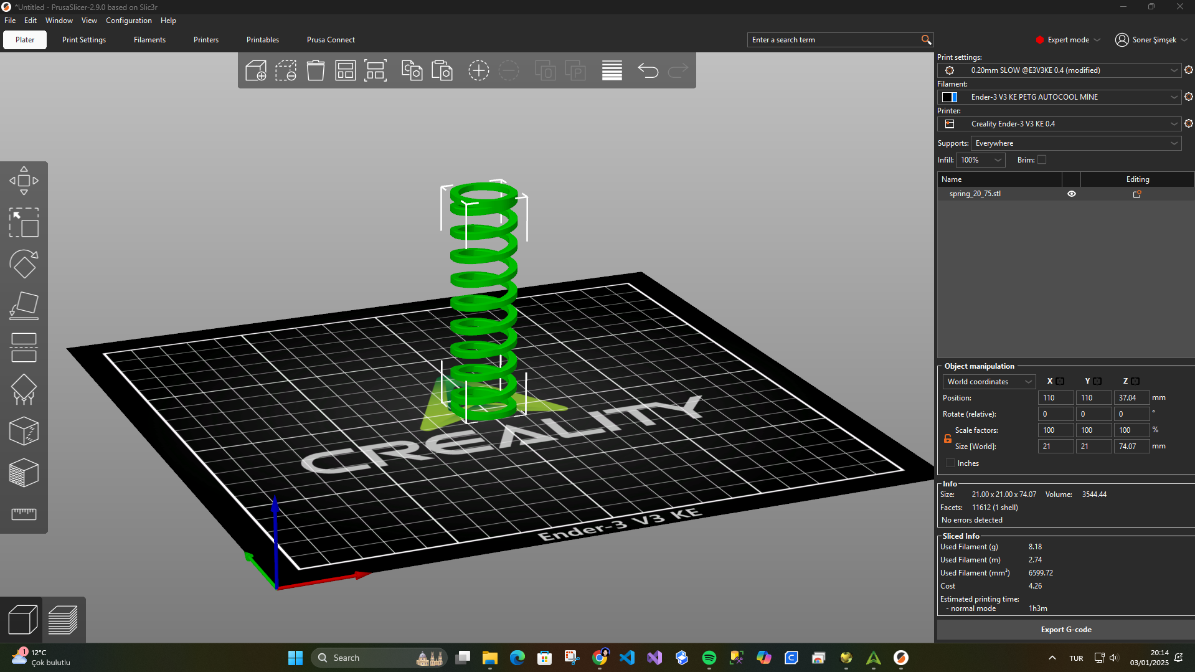This screenshot has height=672, width=1195.
Task: Edit print settings preset gear icon
Action: (x=1189, y=70)
